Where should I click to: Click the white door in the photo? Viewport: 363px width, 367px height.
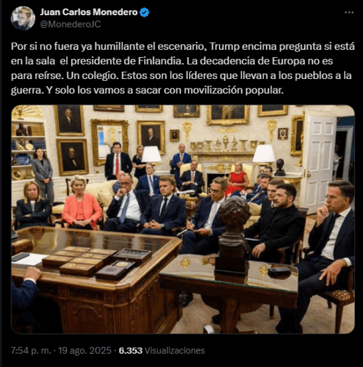(320, 159)
